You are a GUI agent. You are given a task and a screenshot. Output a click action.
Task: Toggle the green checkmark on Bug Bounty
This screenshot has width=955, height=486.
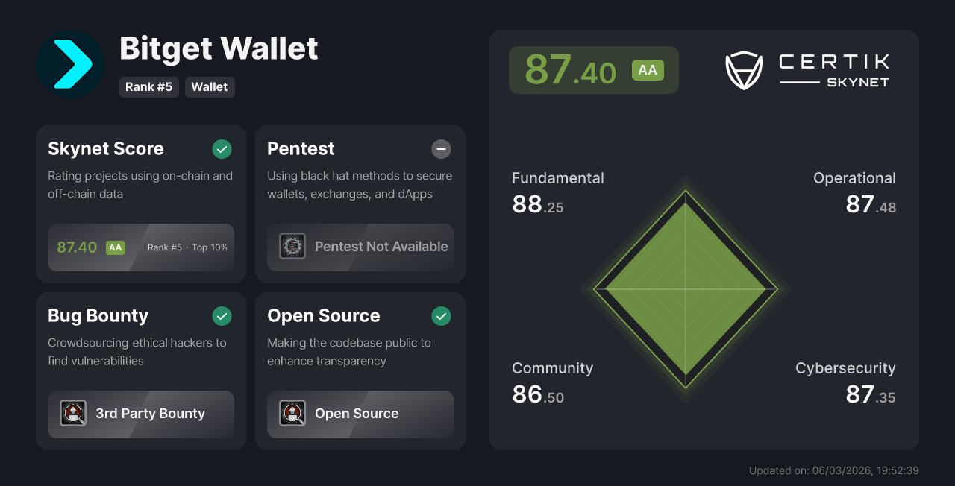pyautogui.click(x=222, y=316)
